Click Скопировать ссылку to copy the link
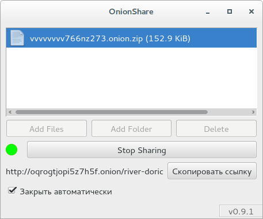 point(212,171)
